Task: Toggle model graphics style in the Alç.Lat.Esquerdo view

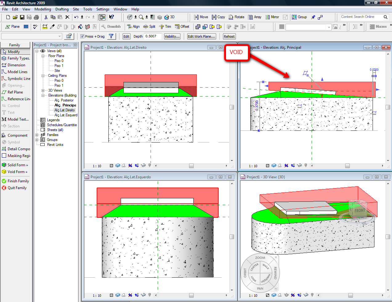Action: click(118, 295)
